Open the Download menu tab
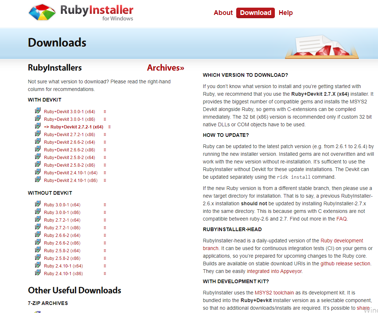Screen dimensions: 378x313 256,13
